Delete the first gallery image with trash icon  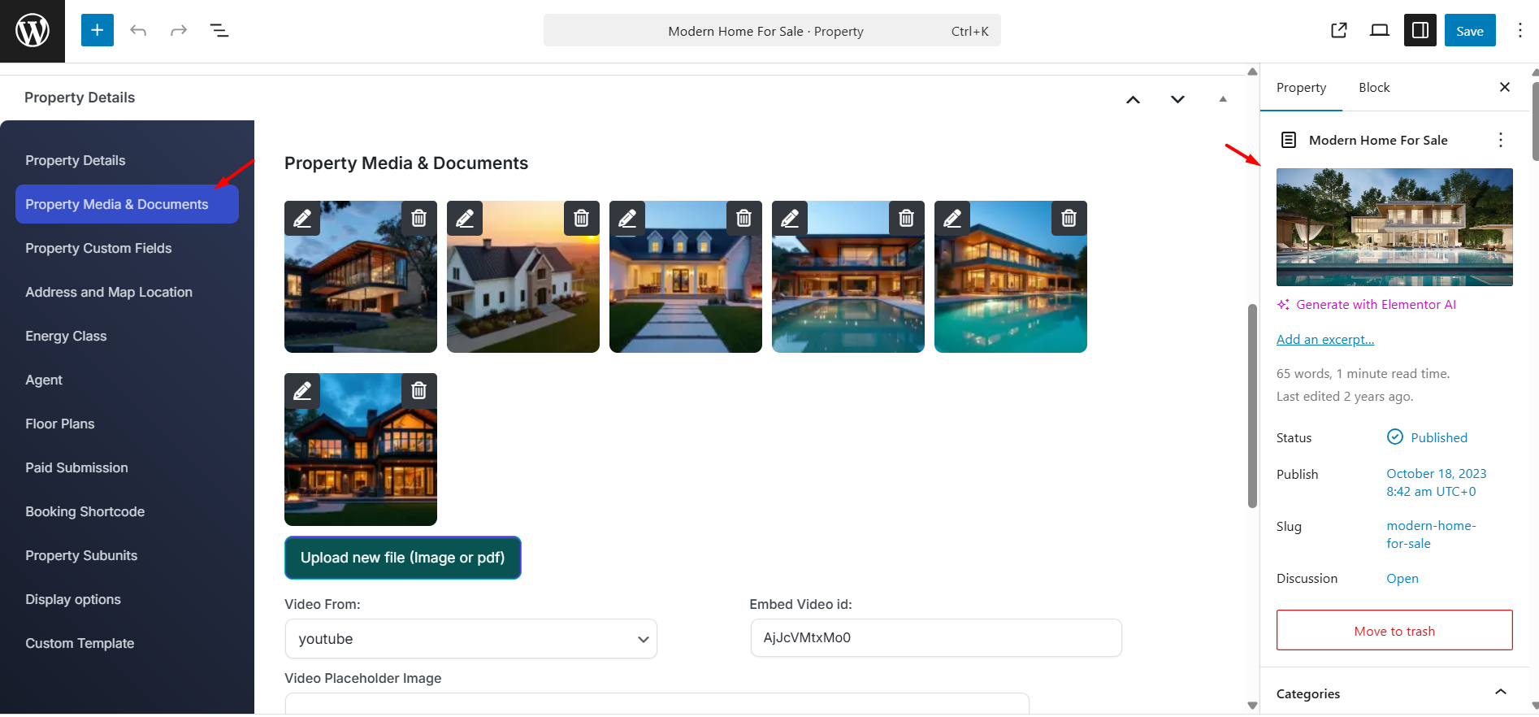[419, 218]
